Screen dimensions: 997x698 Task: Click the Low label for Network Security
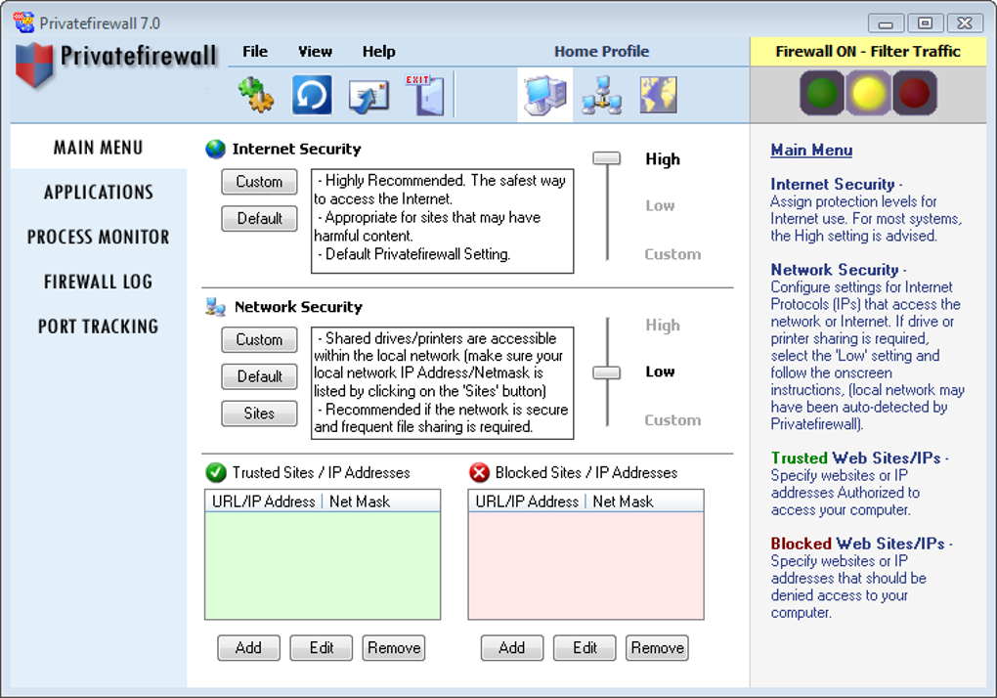click(660, 371)
